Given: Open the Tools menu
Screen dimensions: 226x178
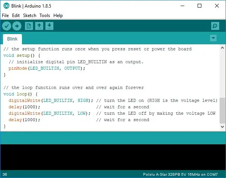Looking at the screenshot, I should coord(45,16).
